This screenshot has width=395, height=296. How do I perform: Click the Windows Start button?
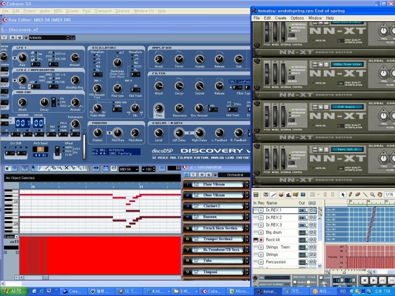click(14, 291)
